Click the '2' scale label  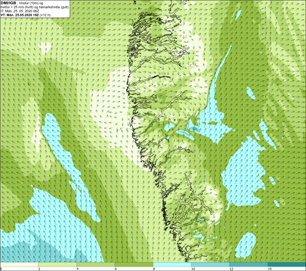coord(39,269)
